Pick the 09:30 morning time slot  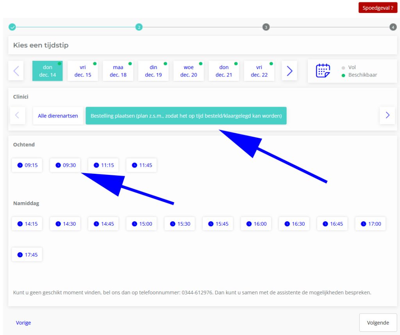pos(65,165)
